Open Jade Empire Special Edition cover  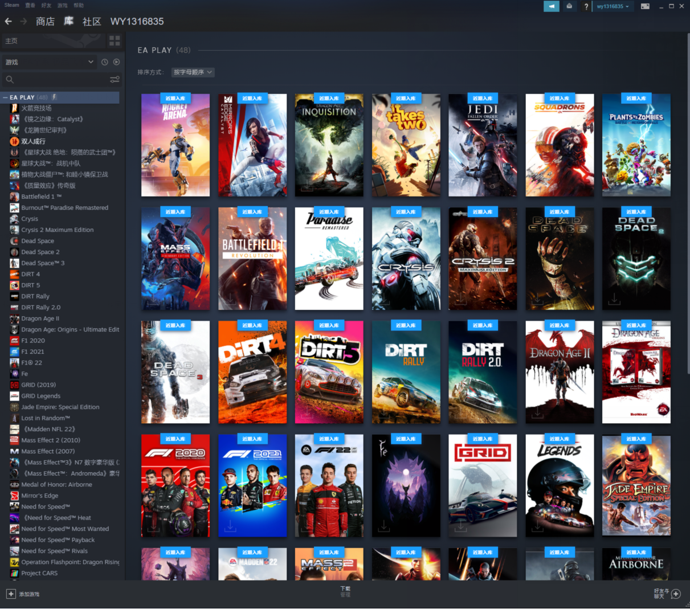[x=636, y=485]
